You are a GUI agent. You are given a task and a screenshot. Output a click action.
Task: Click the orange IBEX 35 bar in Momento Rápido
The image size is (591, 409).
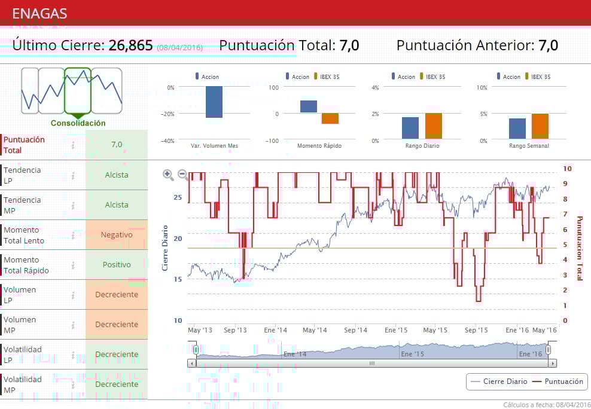coord(330,118)
